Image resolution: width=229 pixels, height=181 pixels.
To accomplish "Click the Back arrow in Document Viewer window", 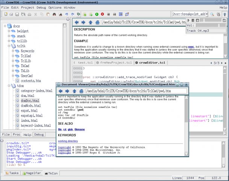I will [x=61, y=91].
